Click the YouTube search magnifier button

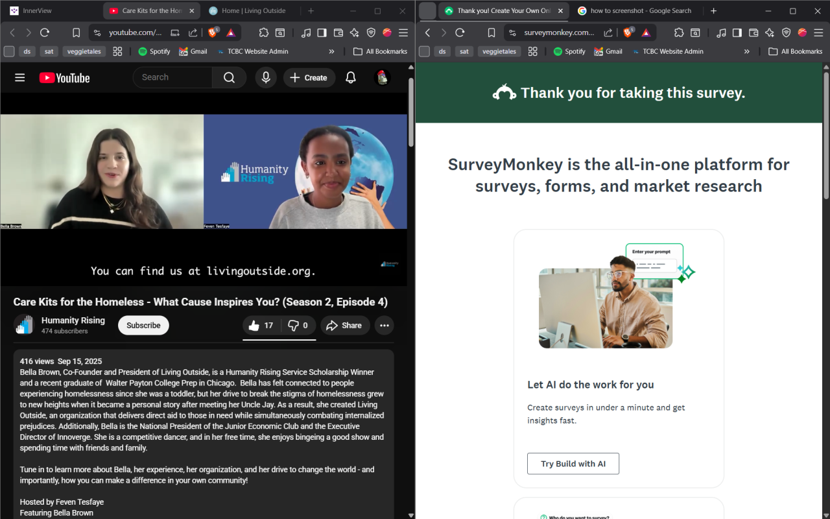click(x=229, y=78)
